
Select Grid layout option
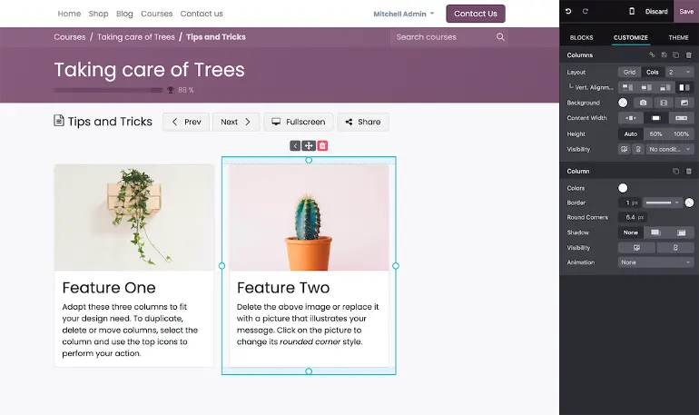pos(629,72)
